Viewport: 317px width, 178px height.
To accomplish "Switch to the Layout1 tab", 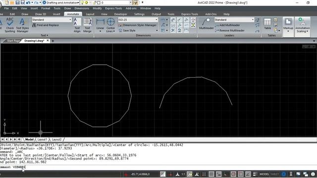I will (42, 139).
